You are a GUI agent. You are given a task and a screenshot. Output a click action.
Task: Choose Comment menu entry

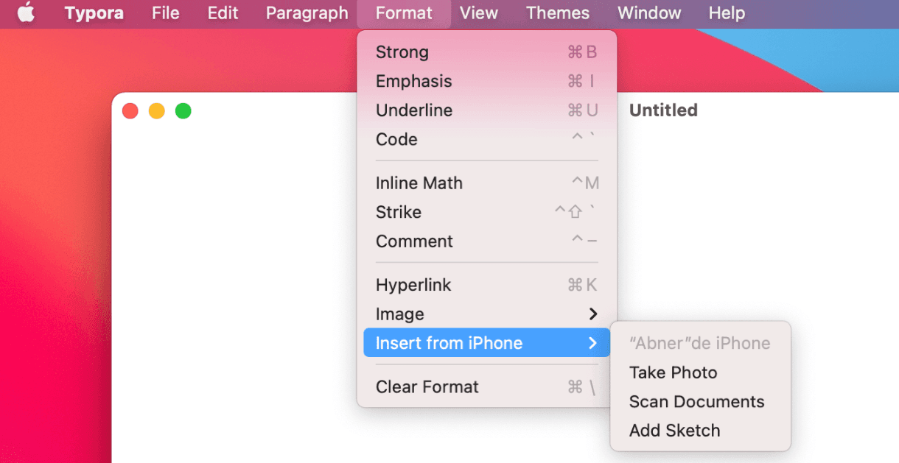[414, 241]
